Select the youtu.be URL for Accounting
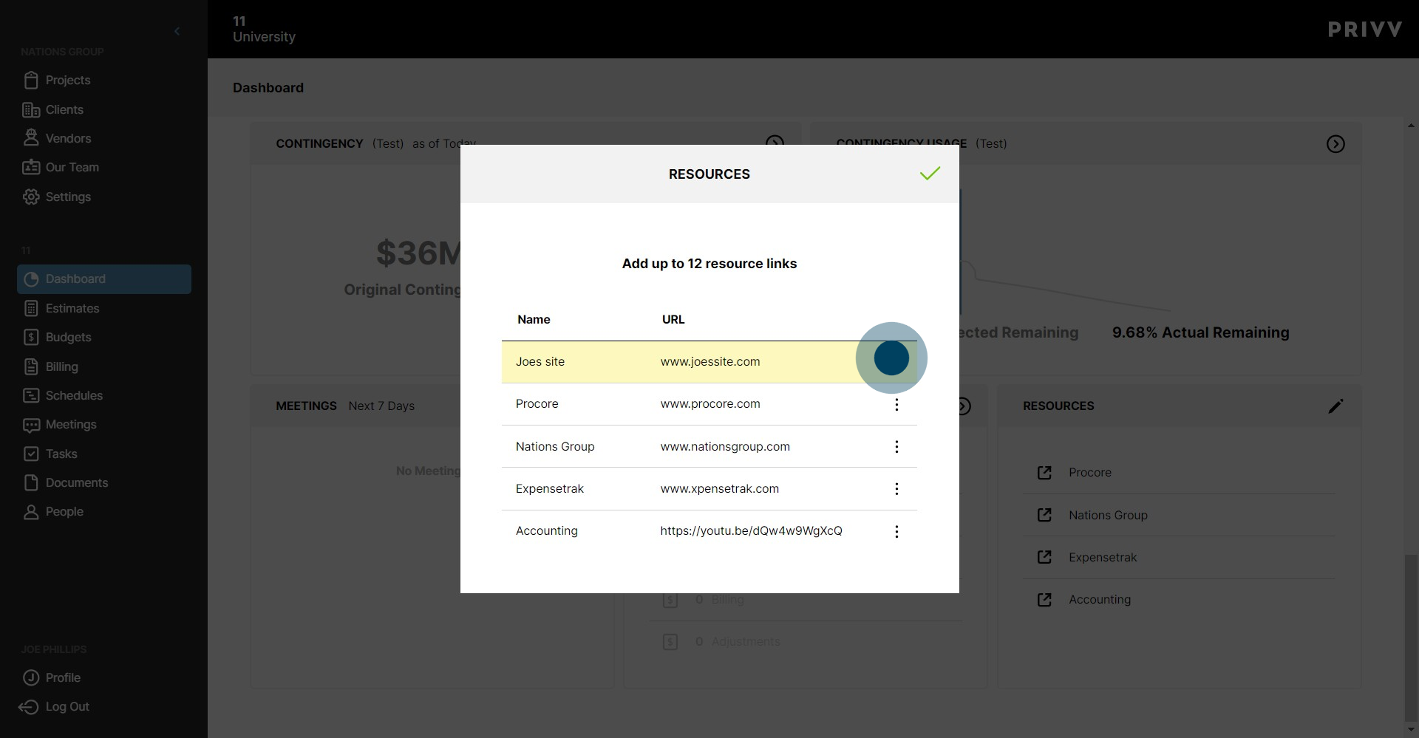The image size is (1419, 738). click(751, 531)
